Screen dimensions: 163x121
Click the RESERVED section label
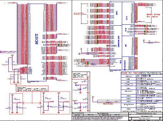tap(125, 65)
